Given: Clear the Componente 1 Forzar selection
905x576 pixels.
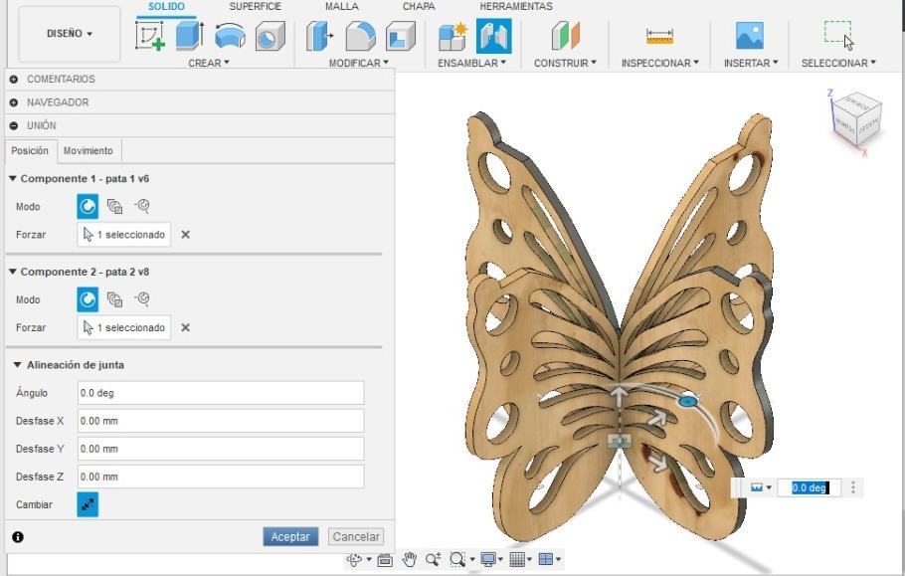Looking at the screenshot, I should [x=185, y=235].
